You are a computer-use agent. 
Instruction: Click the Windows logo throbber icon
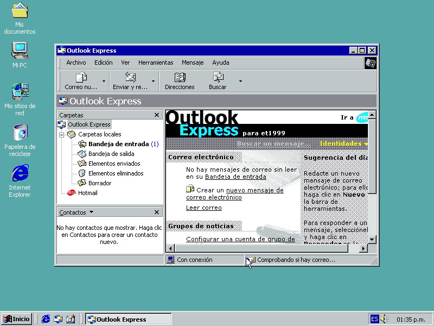point(371,64)
